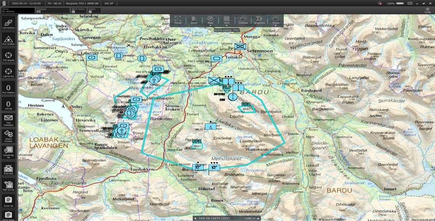Open the Config settings button
Viewport: 435px width, 221px height.
coord(427,10)
